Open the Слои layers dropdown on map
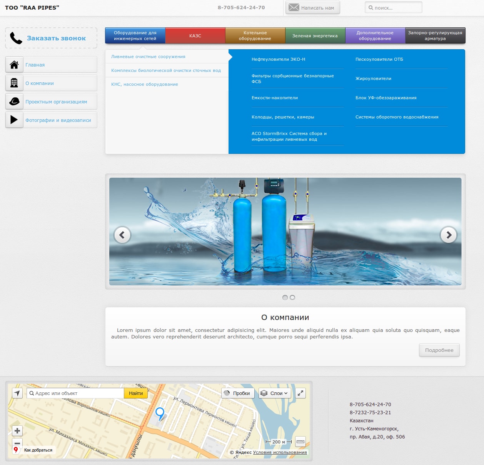 click(274, 393)
